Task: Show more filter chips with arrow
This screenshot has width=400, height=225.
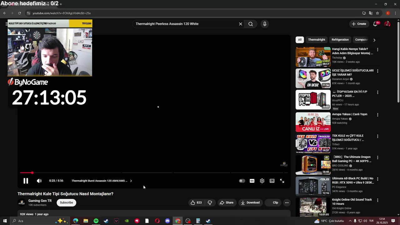Action: point(374,40)
